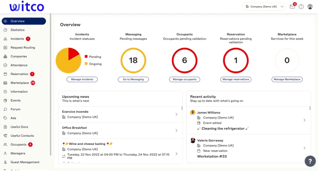
Task: Click the Upcoming news scrollbar
Action: (182, 108)
